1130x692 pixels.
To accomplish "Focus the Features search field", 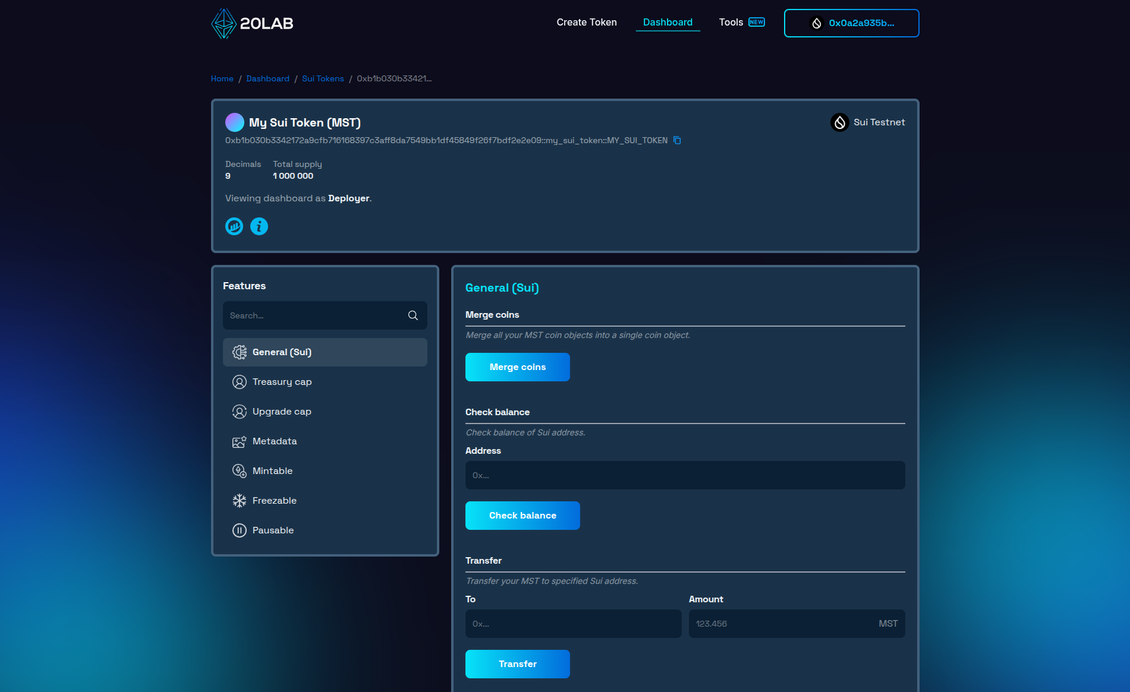I will pos(325,315).
